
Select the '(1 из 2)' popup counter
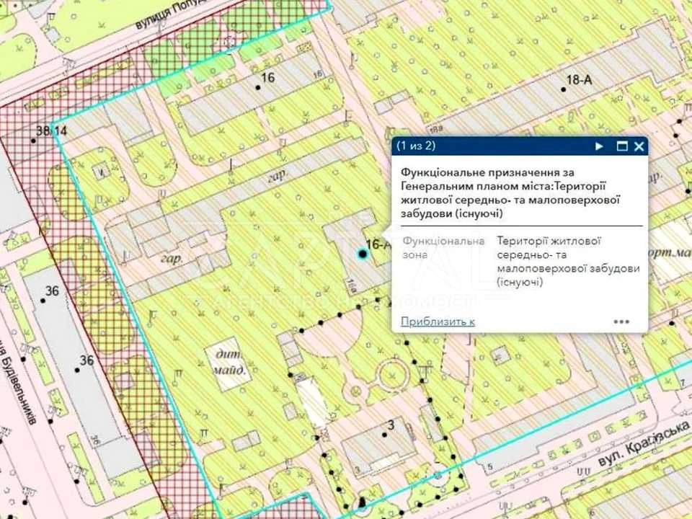tap(416, 146)
